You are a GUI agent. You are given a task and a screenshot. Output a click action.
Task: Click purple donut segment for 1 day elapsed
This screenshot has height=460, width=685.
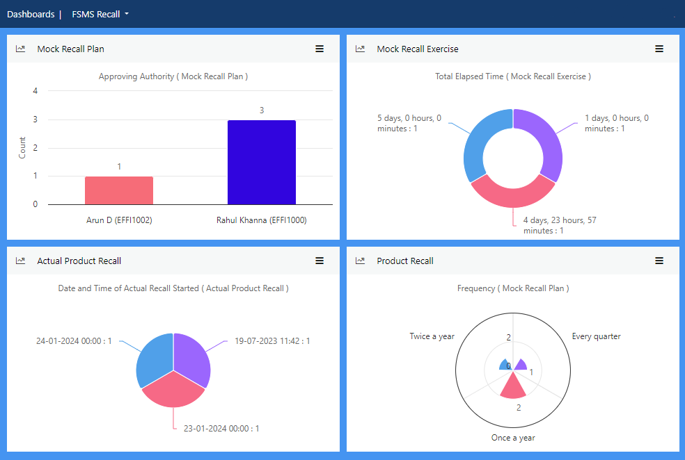(x=546, y=142)
